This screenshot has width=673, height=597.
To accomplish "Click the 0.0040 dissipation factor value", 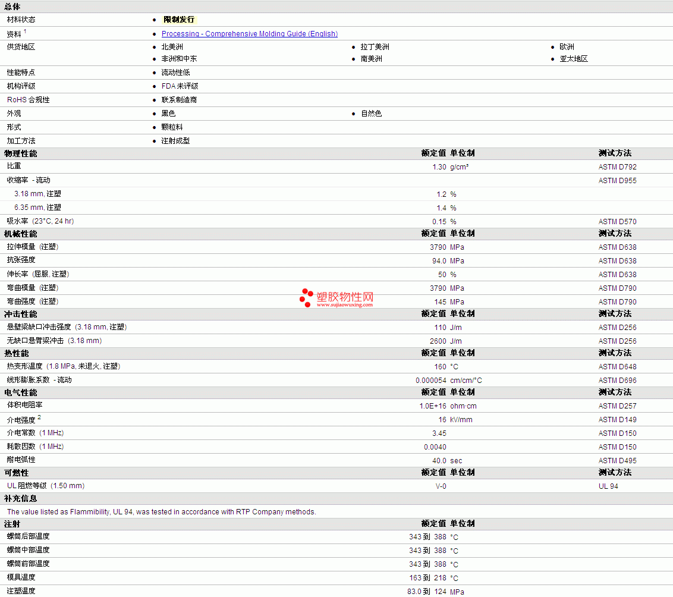I will (435, 447).
